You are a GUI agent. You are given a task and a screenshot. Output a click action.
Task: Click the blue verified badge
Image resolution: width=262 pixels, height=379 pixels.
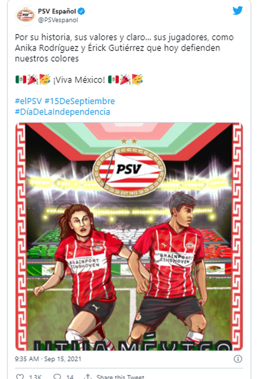click(82, 11)
